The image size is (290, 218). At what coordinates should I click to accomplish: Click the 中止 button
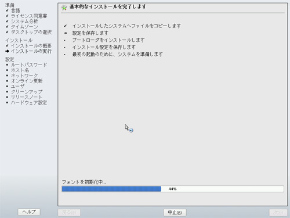pyautogui.click(x=175, y=212)
